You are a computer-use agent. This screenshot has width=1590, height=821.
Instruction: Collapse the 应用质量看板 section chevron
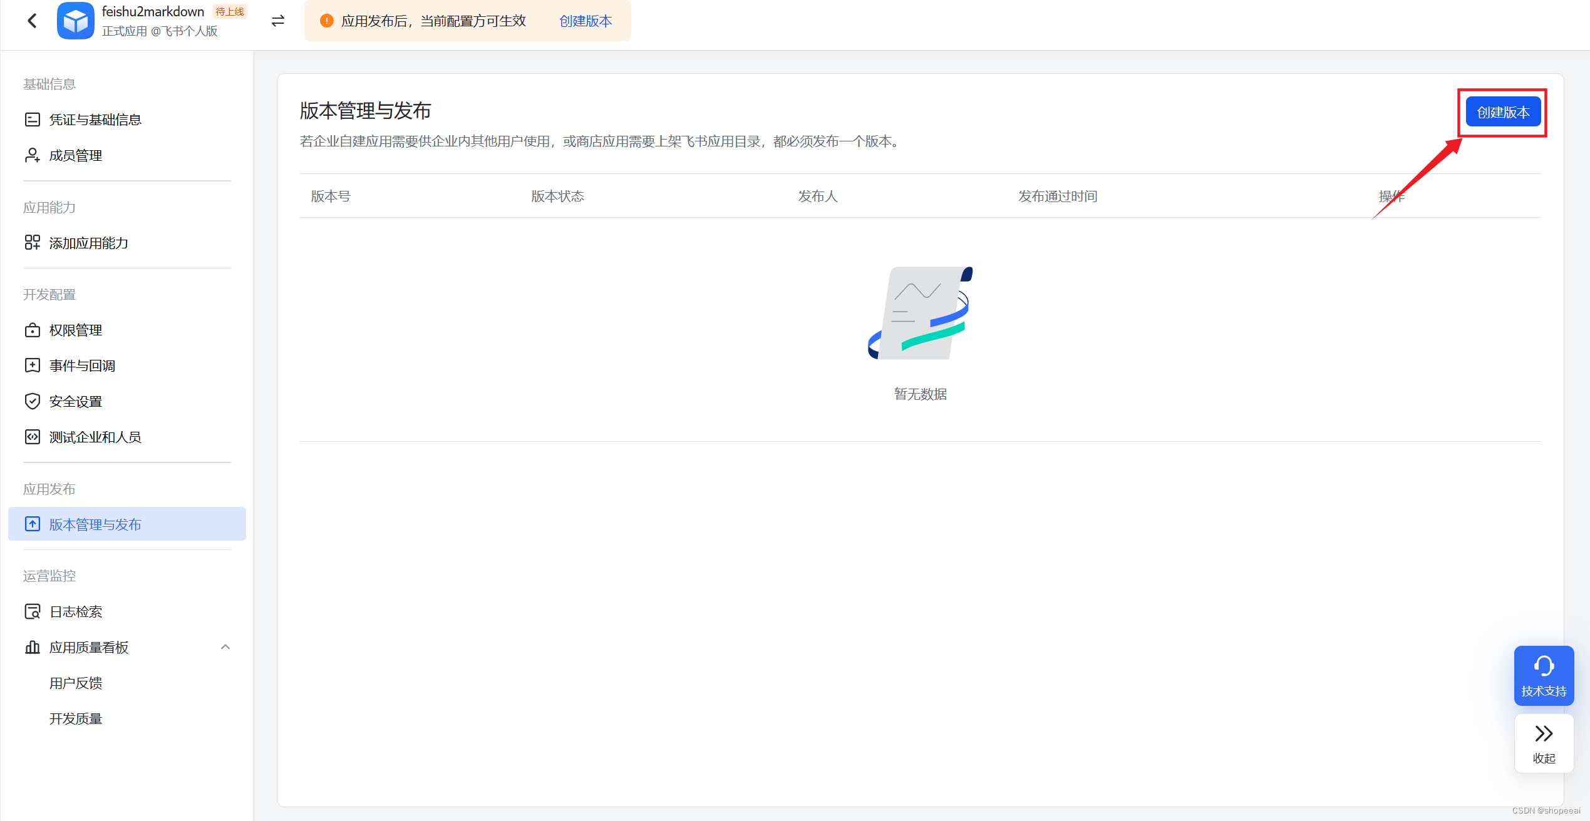[x=225, y=647]
